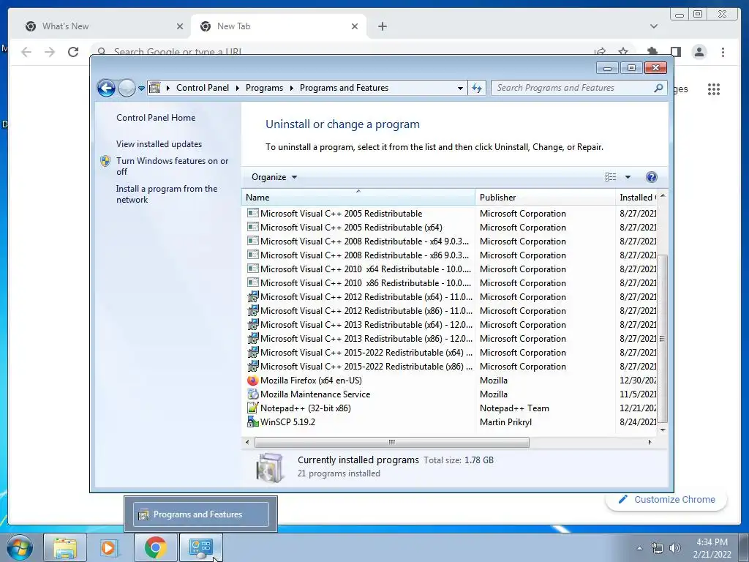Click the vertical scrollbar thumb
749x562 pixels.
pyautogui.click(x=663, y=339)
